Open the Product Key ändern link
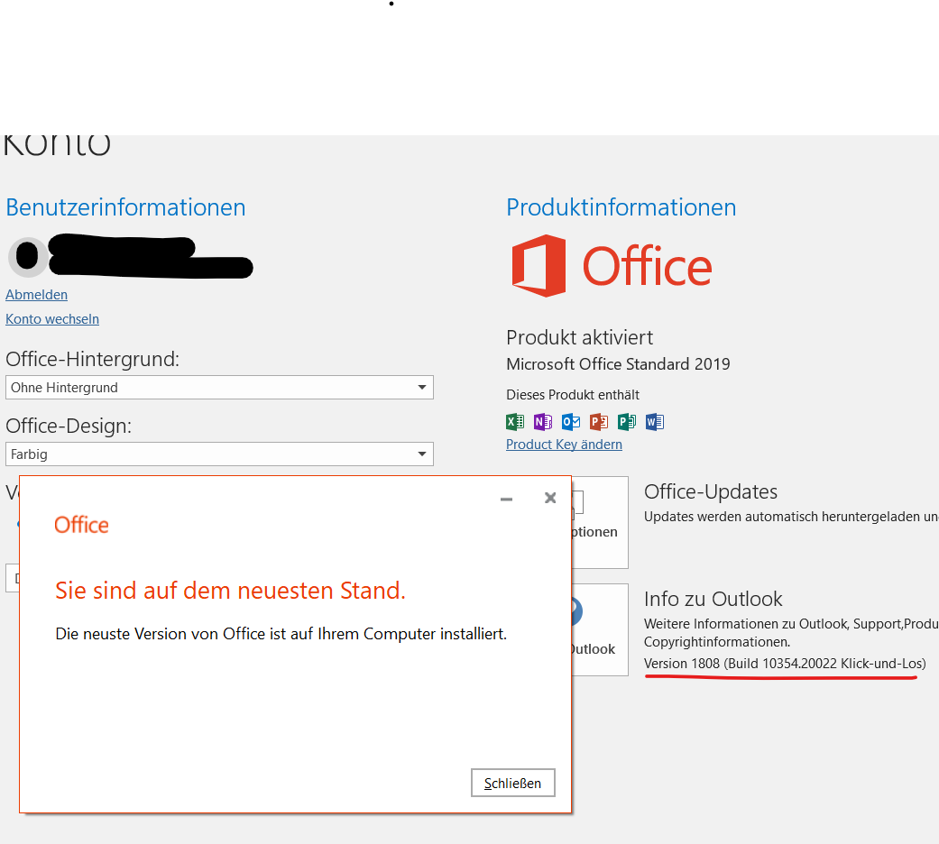This screenshot has width=939, height=844. (x=564, y=445)
